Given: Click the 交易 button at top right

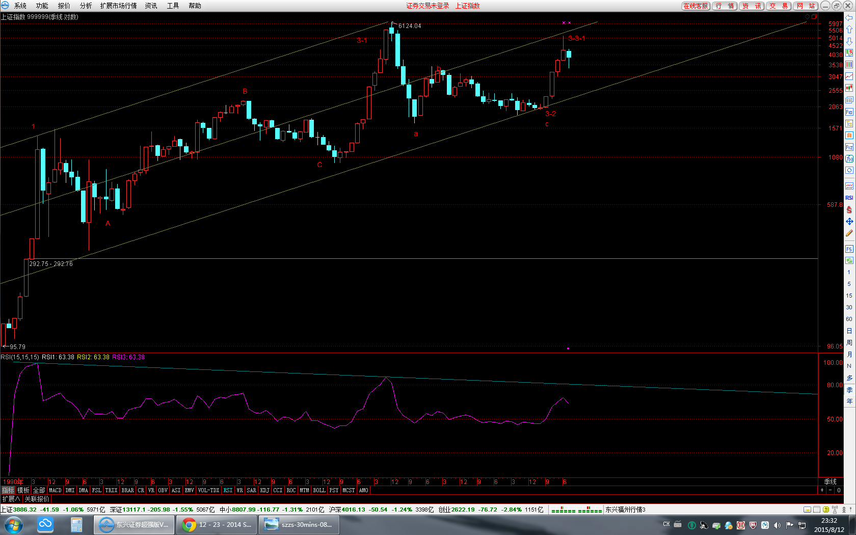Looking at the screenshot, I should pyautogui.click(x=779, y=6).
